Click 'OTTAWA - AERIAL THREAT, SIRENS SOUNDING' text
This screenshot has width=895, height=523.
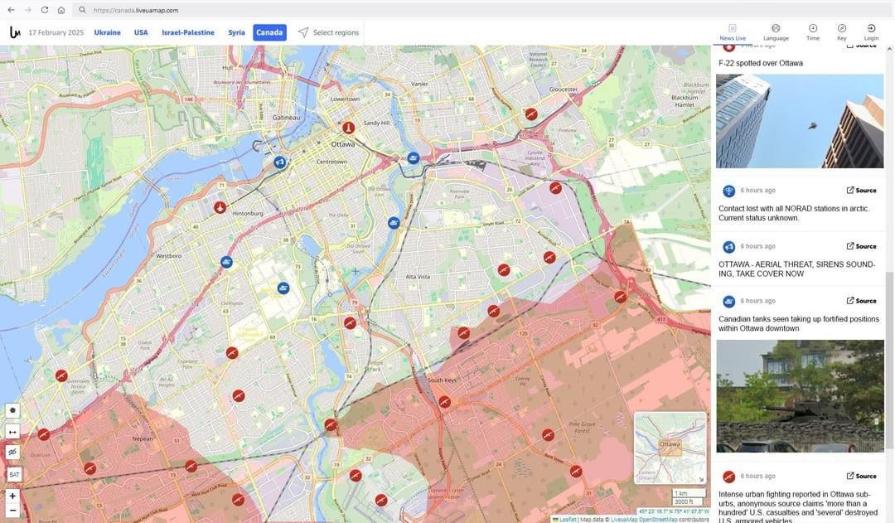pyautogui.click(x=797, y=269)
